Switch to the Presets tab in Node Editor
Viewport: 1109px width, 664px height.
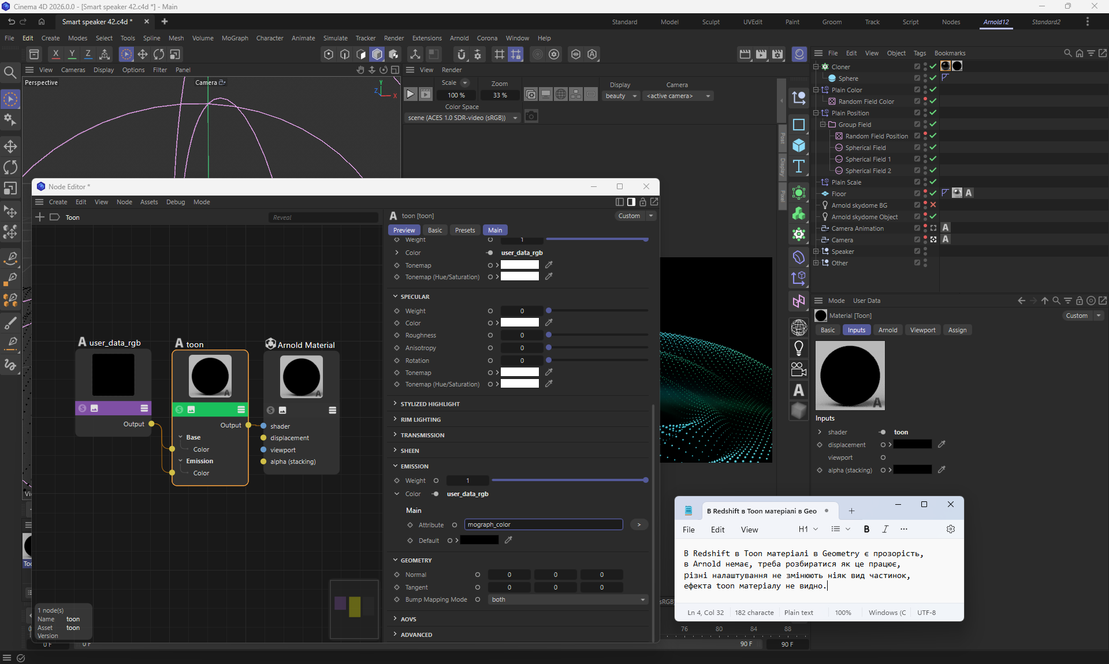(x=464, y=230)
